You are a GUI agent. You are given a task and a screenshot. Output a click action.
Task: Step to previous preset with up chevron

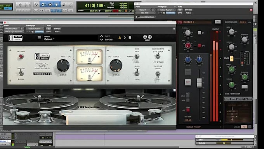tap(102, 36)
